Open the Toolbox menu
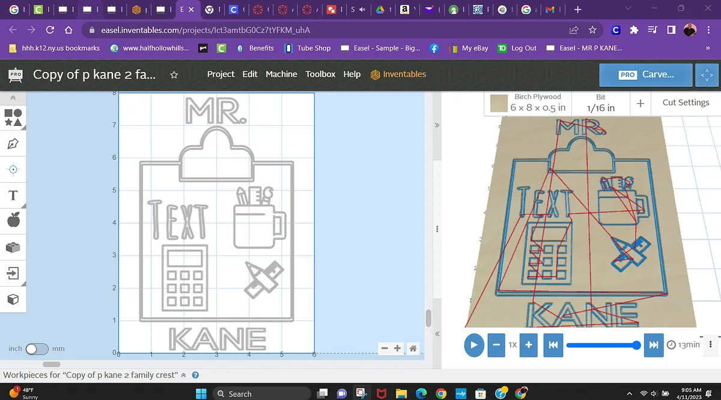The width and height of the screenshot is (721, 400). click(x=320, y=74)
